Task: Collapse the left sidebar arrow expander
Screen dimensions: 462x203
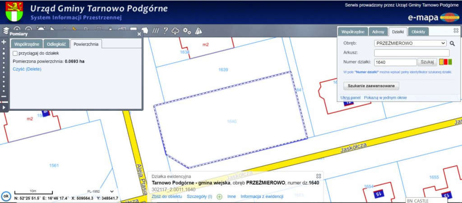Action: (4, 108)
